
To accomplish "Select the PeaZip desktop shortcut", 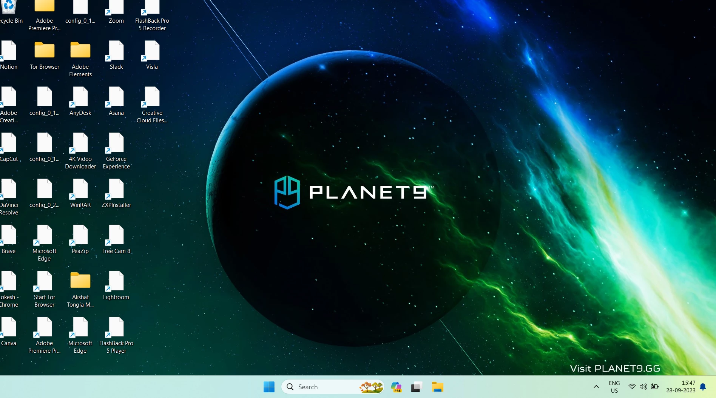I will click(80, 240).
